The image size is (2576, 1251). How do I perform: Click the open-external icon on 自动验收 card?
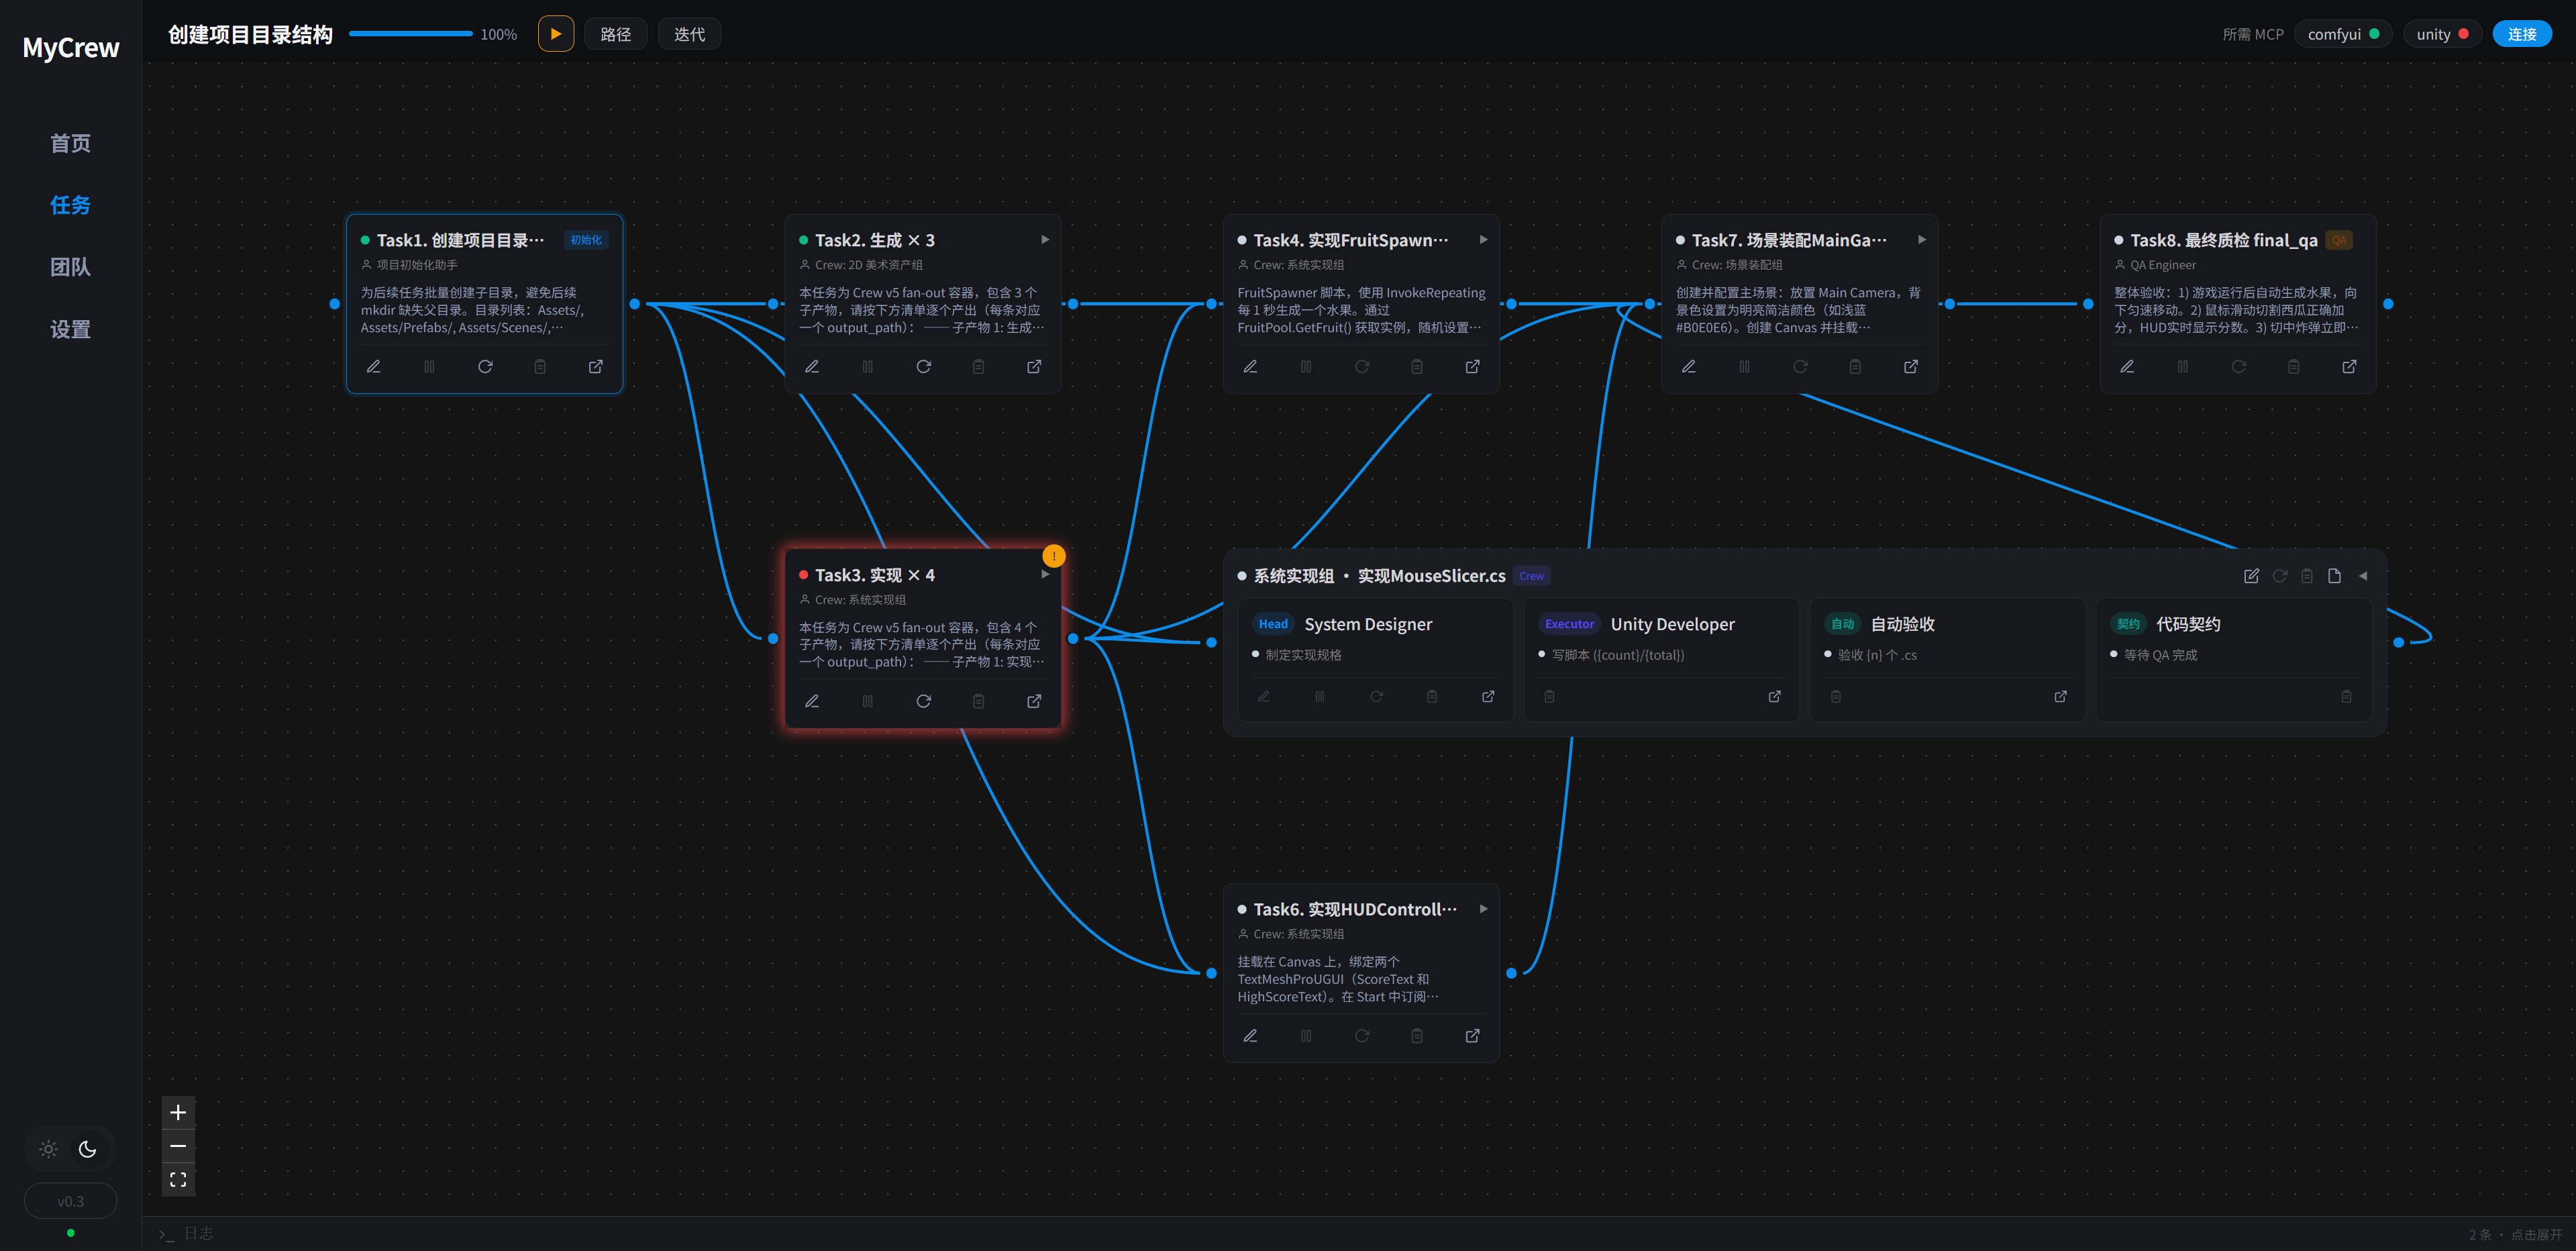click(2061, 696)
